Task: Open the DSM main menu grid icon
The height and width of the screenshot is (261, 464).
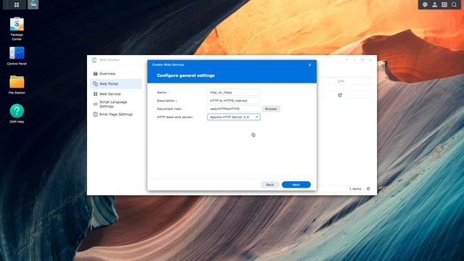Action: point(17,5)
